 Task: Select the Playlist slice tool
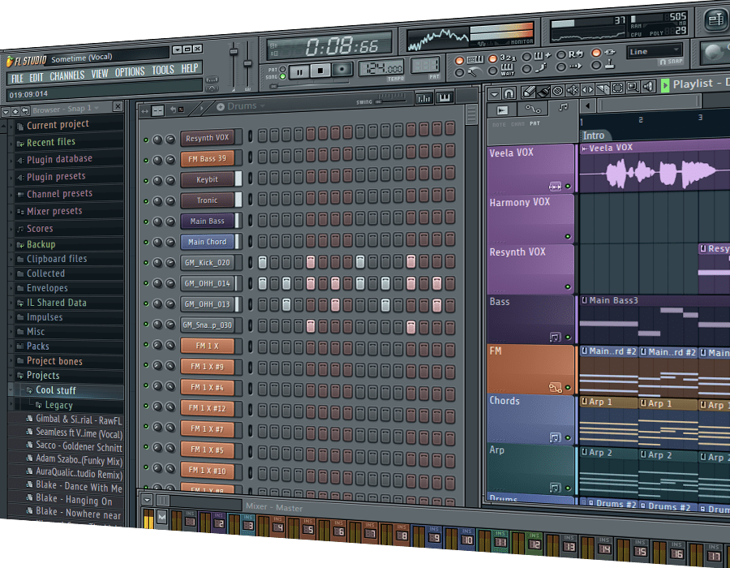[603, 89]
